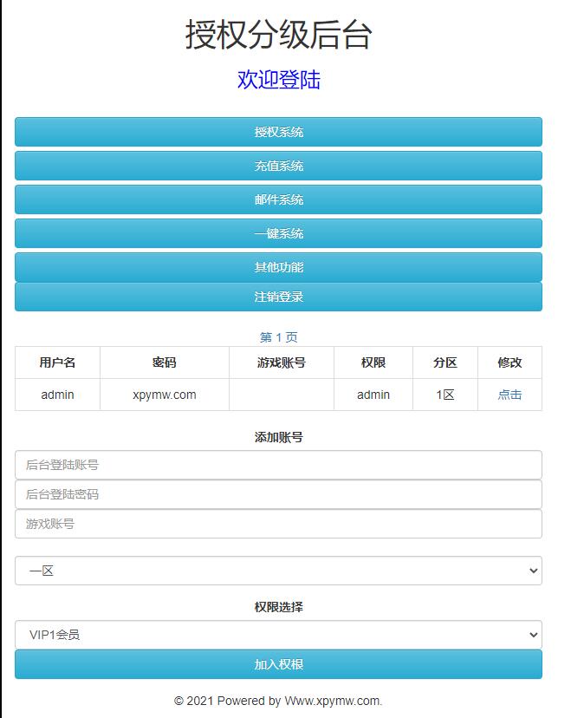
Task: Focus the 后台登陆账号 input field
Action: [278, 465]
